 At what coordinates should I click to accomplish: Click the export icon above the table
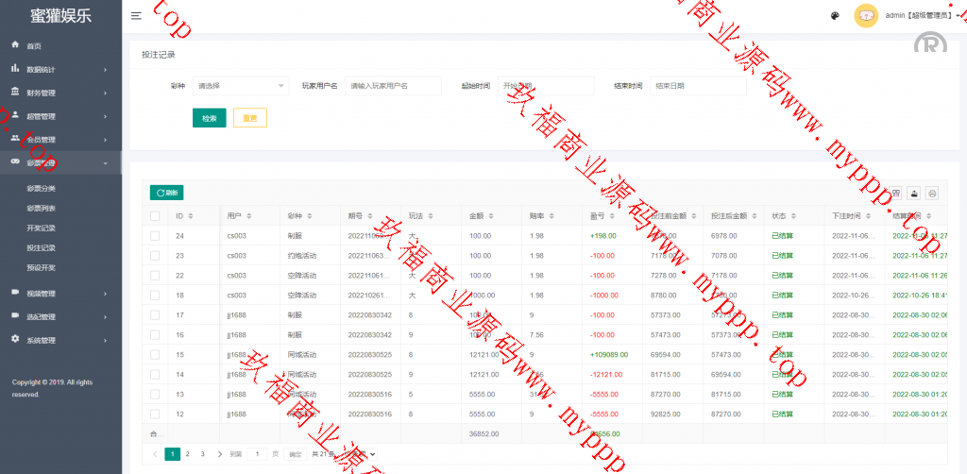coord(913,193)
